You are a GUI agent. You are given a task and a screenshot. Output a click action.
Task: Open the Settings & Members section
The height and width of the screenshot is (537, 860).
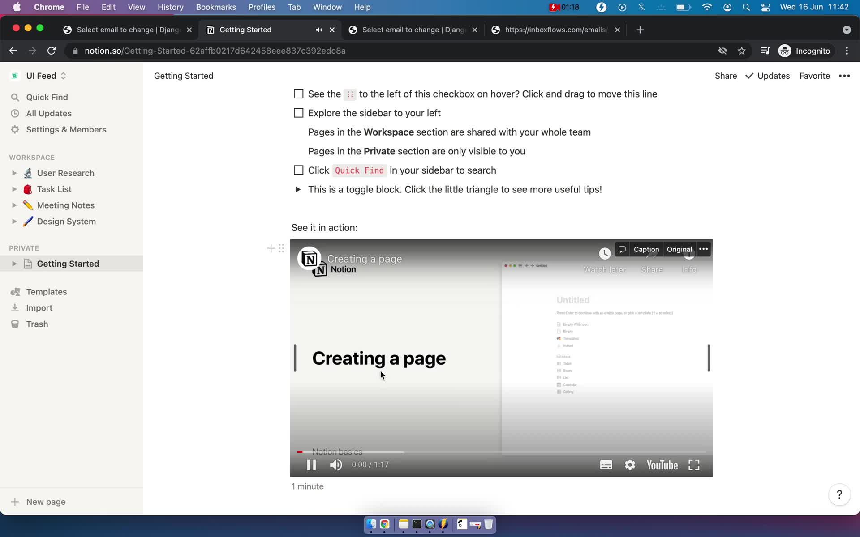click(66, 129)
